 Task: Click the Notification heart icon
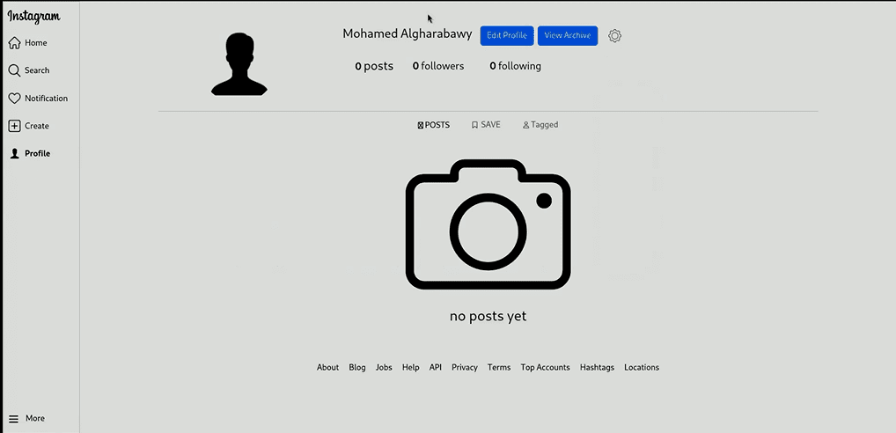point(14,99)
